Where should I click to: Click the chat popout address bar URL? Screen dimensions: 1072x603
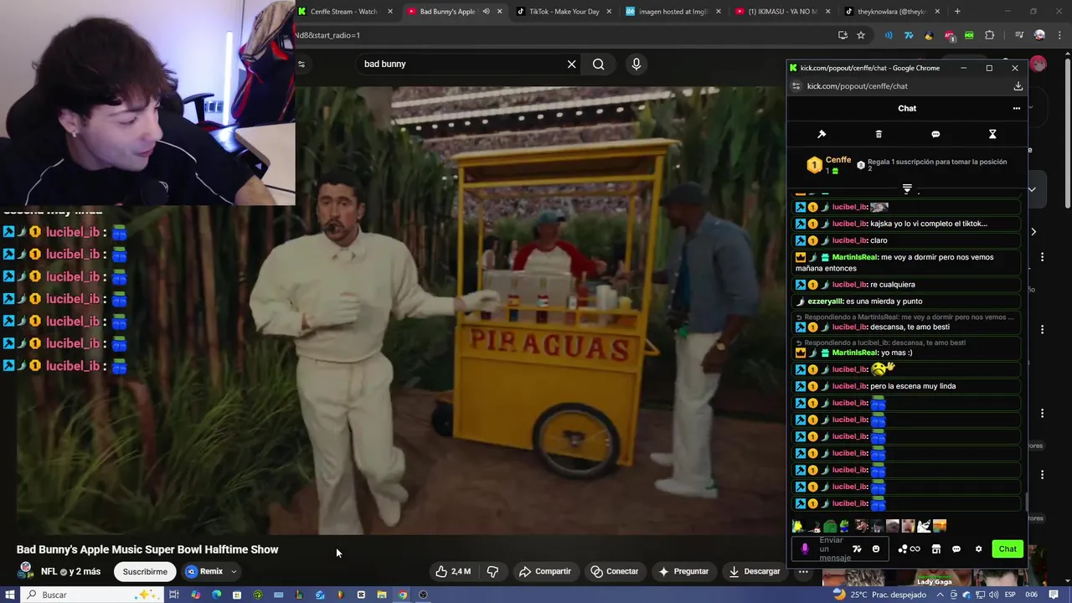pyautogui.click(x=857, y=86)
